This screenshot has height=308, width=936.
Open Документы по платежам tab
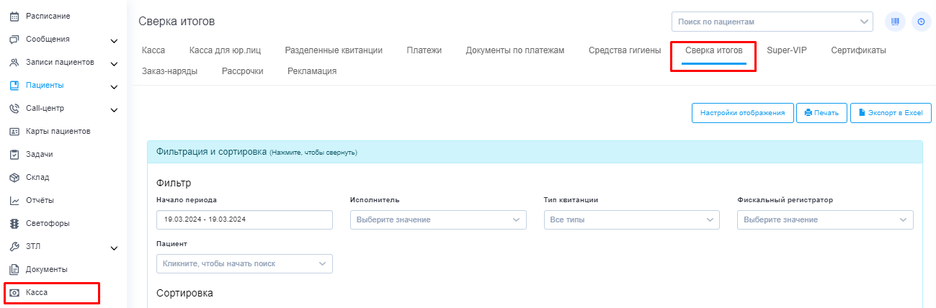point(514,50)
